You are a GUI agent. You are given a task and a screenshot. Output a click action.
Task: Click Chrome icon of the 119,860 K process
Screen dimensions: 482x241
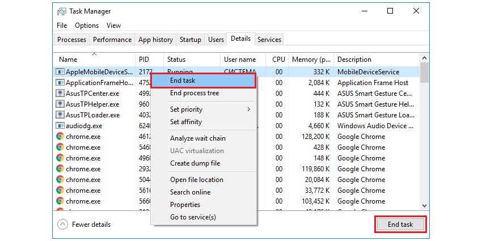pos(60,169)
